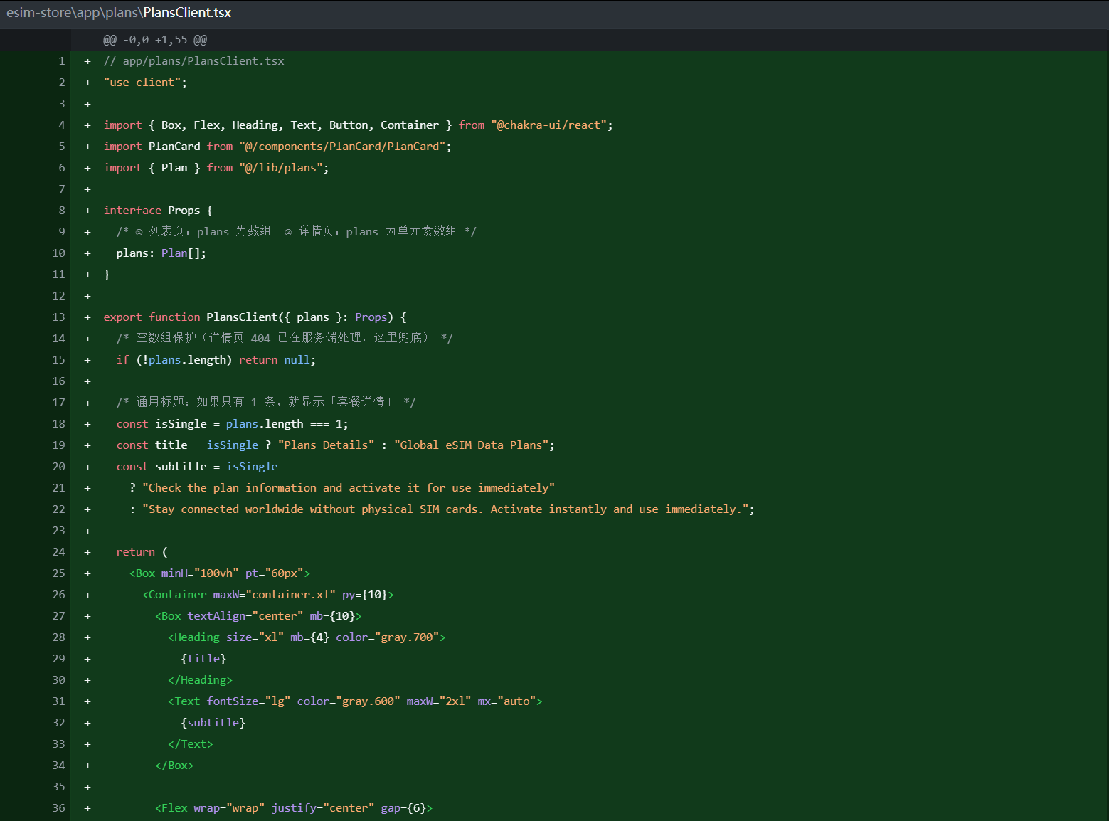
Task: Click the "Plans Details" string literal
Action: [326, 445]
